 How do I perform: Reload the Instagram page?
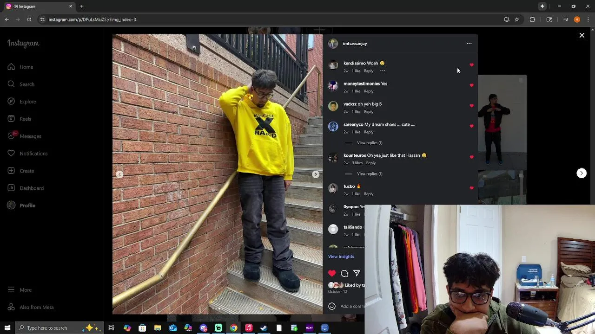[29, 19]
